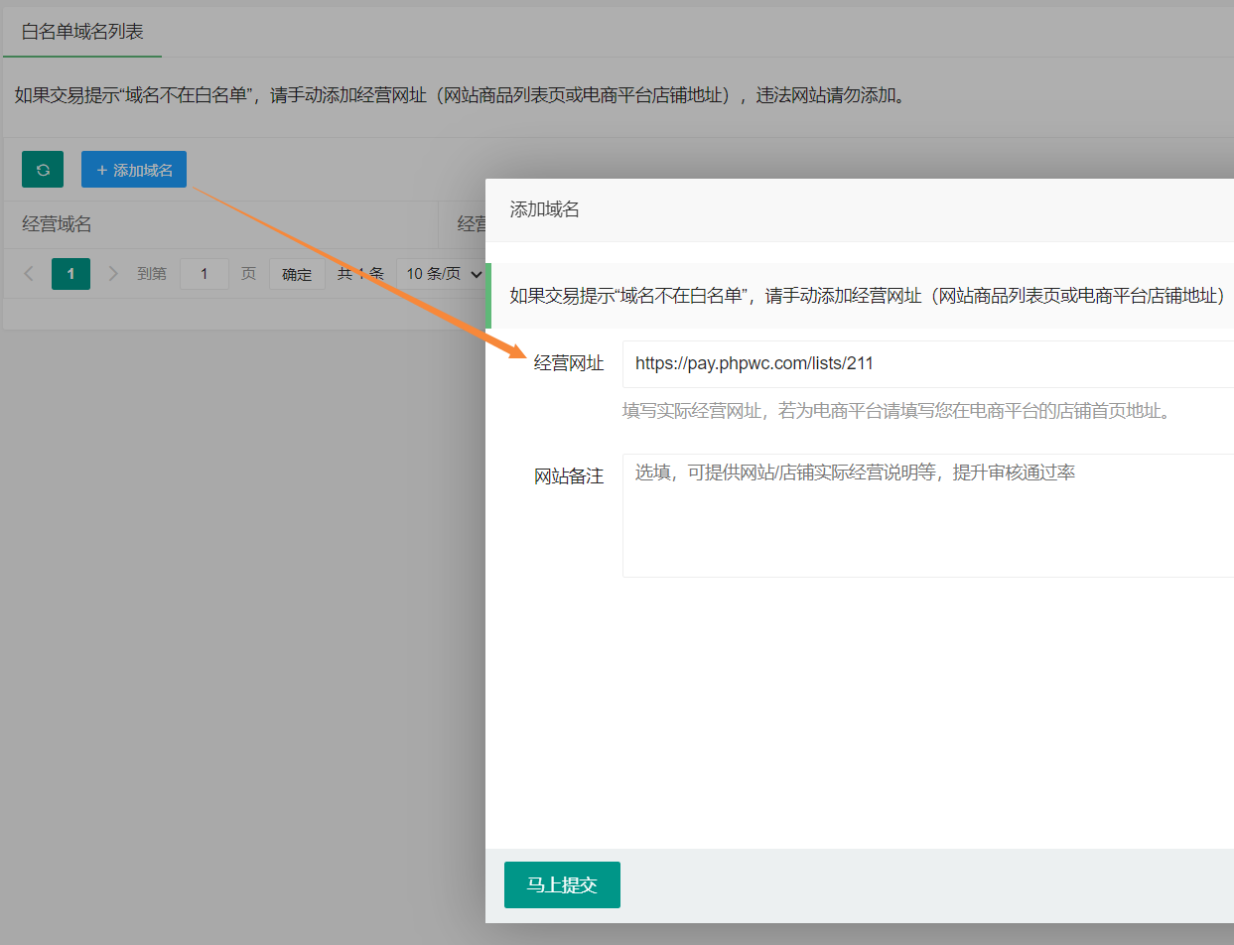1234x945 pixels.
Task: Click hint text below 经营网址 input
Action: [895, 411]
